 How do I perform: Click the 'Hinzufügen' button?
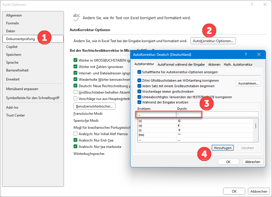tap(223, 148)
